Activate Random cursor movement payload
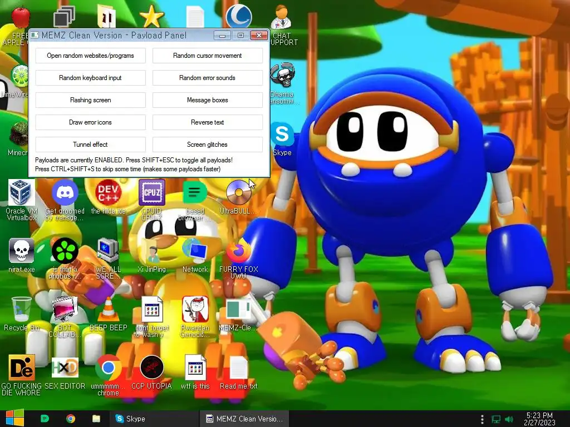Screen dimensions: 570x427 [208, 56]
